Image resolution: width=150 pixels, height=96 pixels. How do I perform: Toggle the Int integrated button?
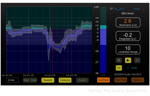(x=119, y=68)
